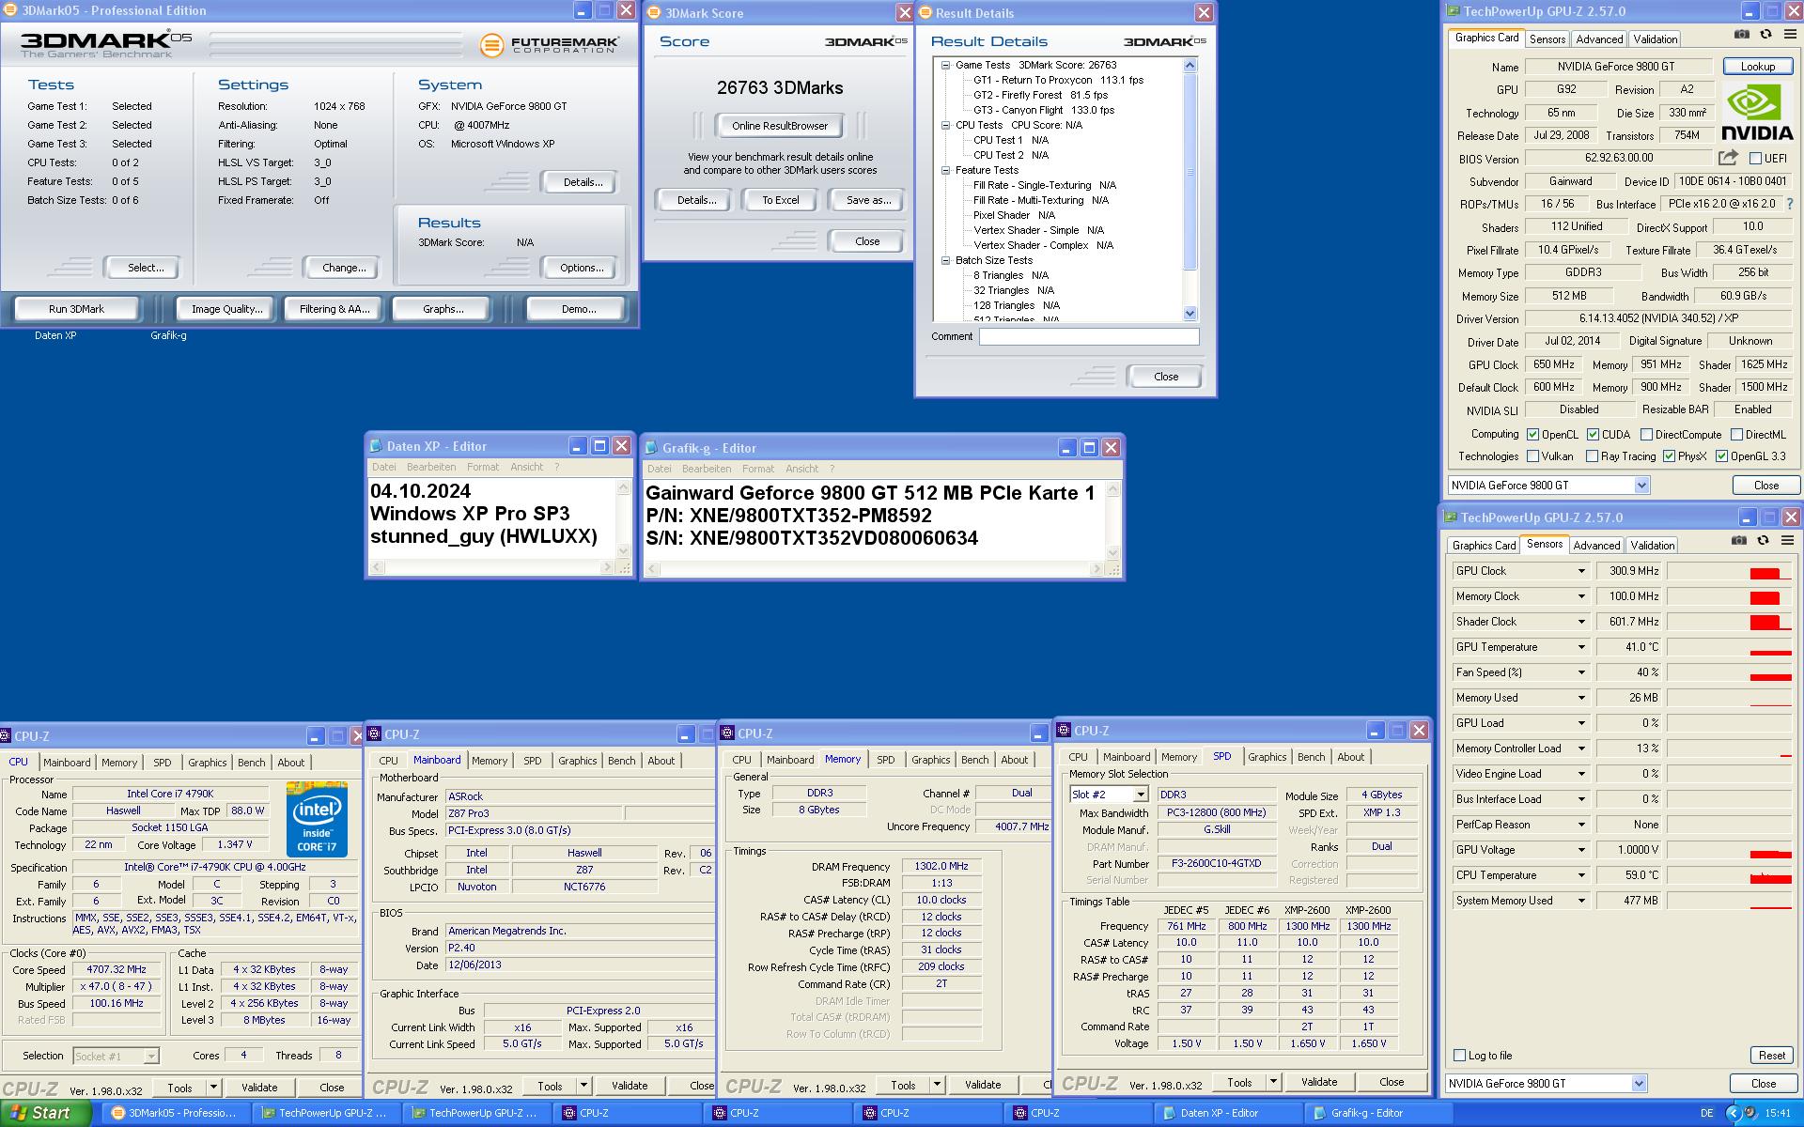This screenshot has width=1804, height=1127.
Task: Click the Lookup button in GPU-Z
Action: coord(1757,67)
